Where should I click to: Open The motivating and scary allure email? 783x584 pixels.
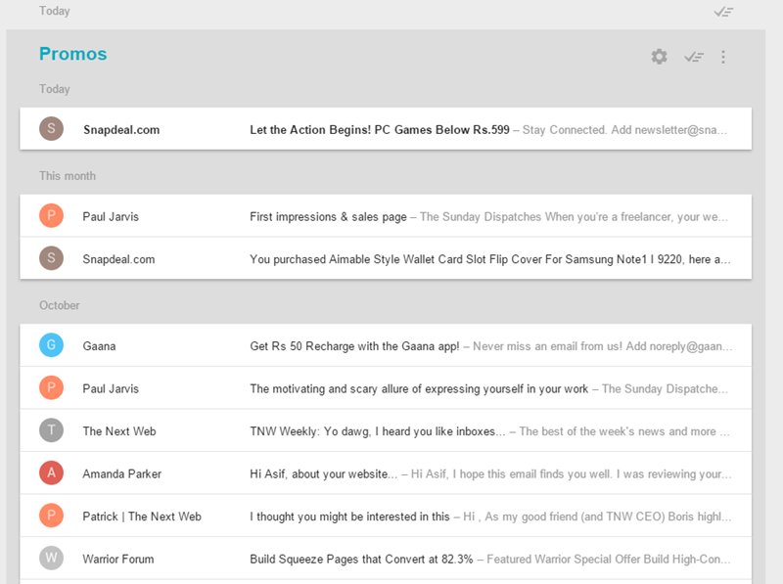(x=386, y=387)
